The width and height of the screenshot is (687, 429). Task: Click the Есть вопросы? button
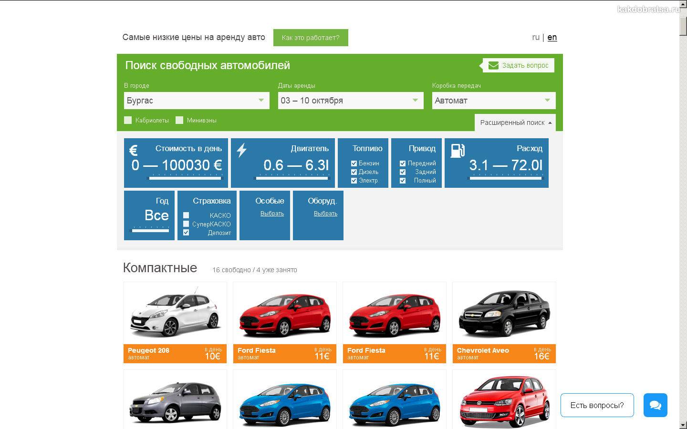597,405
